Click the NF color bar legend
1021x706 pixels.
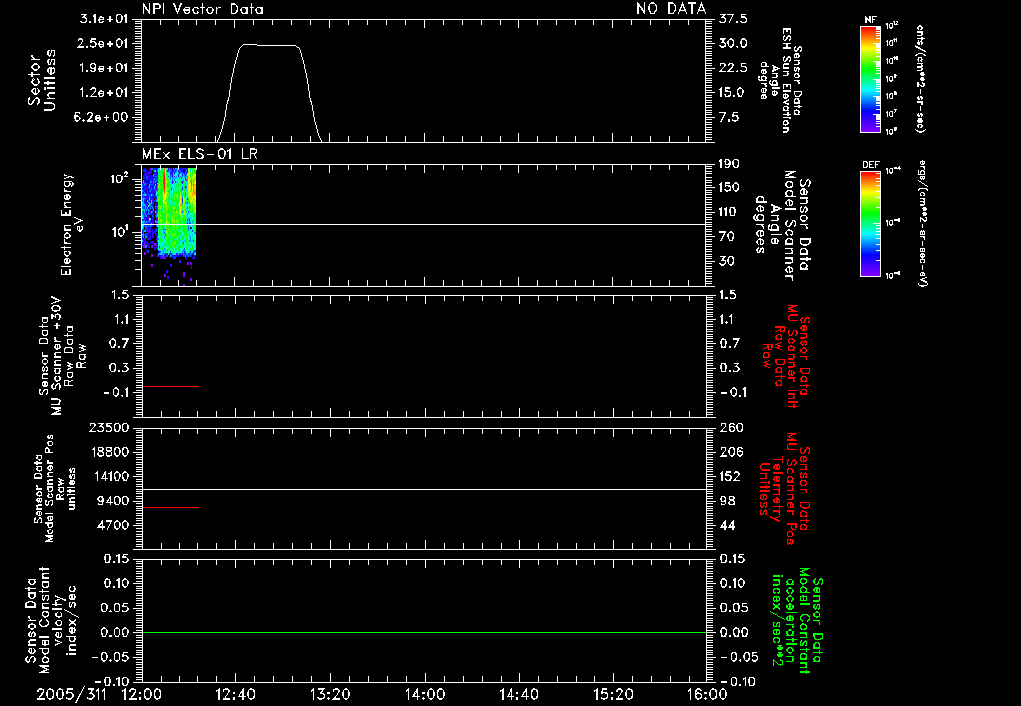pyautogui.click(x=870, y=79)
